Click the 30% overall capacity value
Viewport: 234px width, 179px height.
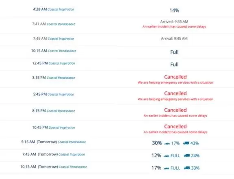157,143
